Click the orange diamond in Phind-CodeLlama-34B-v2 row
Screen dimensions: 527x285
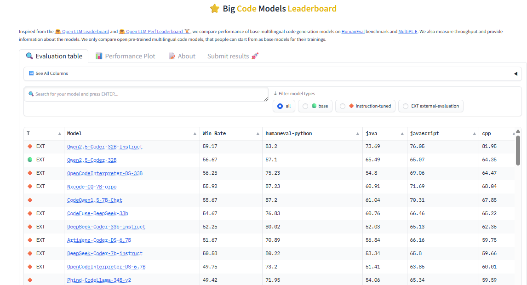30,280
